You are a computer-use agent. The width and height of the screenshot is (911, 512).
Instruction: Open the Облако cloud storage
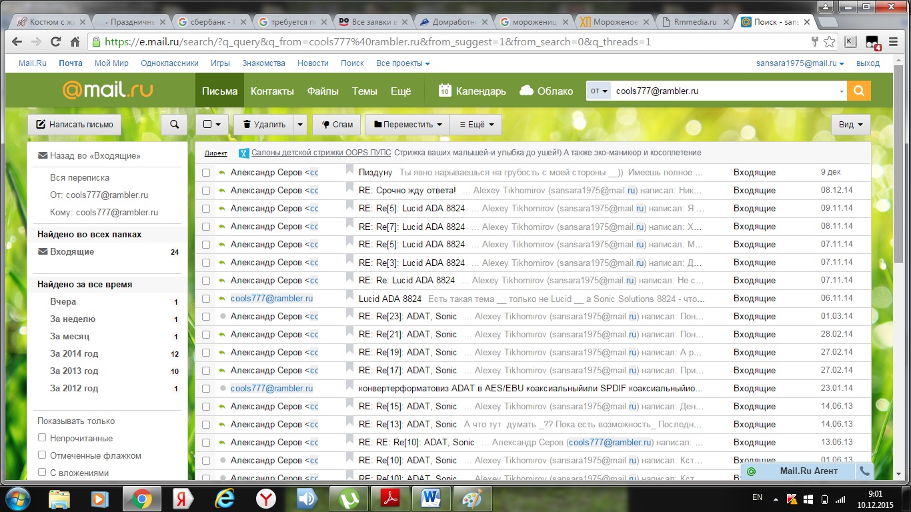(x=546, y=91)
